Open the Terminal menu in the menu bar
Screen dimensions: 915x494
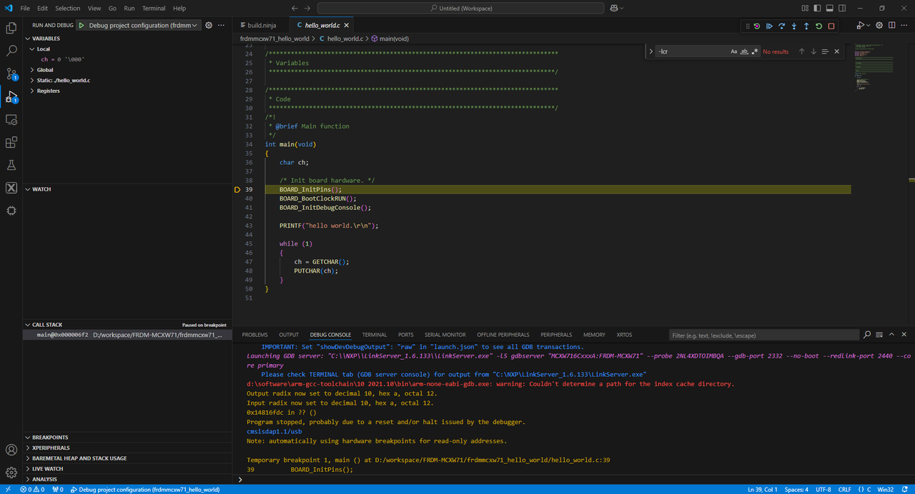coord(153,8)
